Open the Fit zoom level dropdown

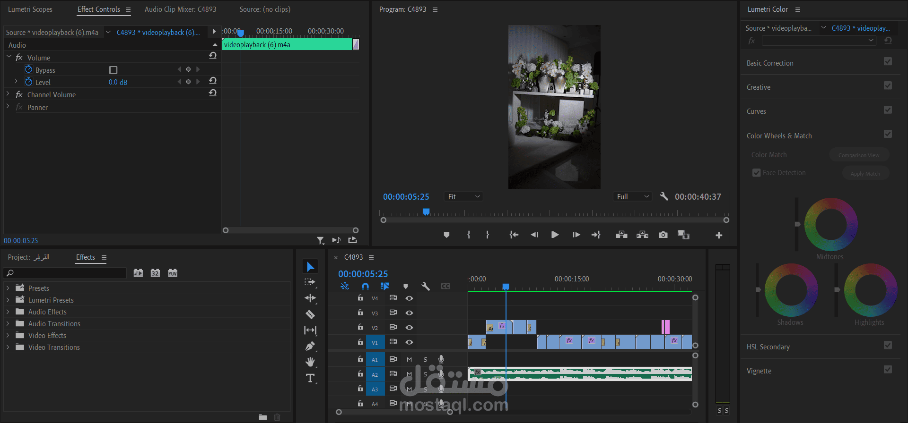(463, 196)
